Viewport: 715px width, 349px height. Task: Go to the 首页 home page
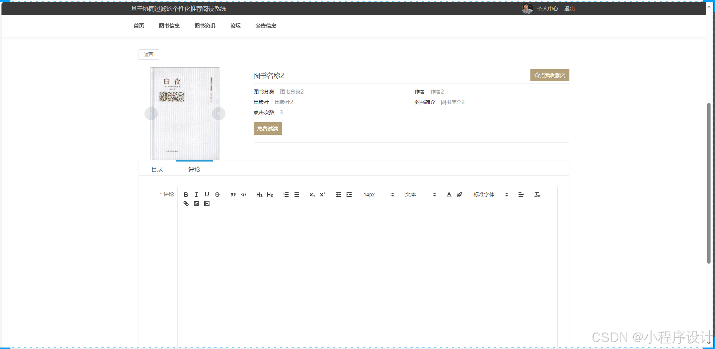click(x=139, y=26)
